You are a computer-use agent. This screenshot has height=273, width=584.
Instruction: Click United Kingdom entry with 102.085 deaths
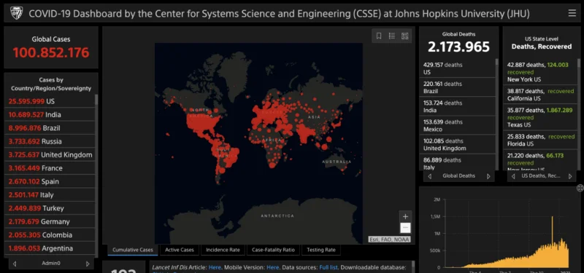[457, 144]
